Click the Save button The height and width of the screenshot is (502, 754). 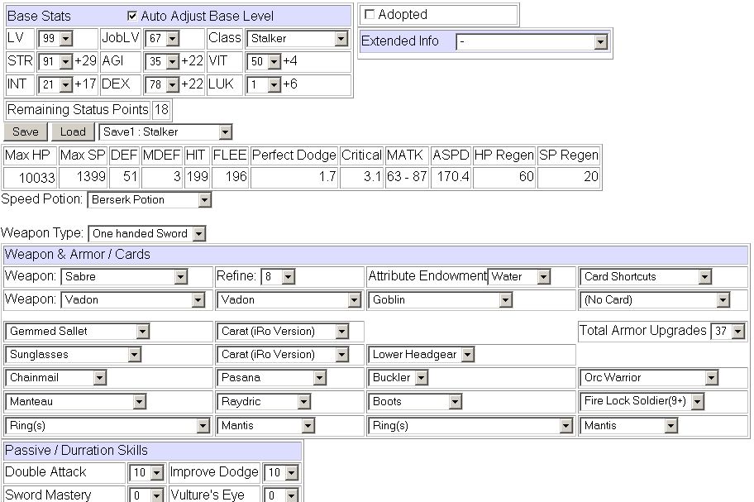click(x=26, y=131)
